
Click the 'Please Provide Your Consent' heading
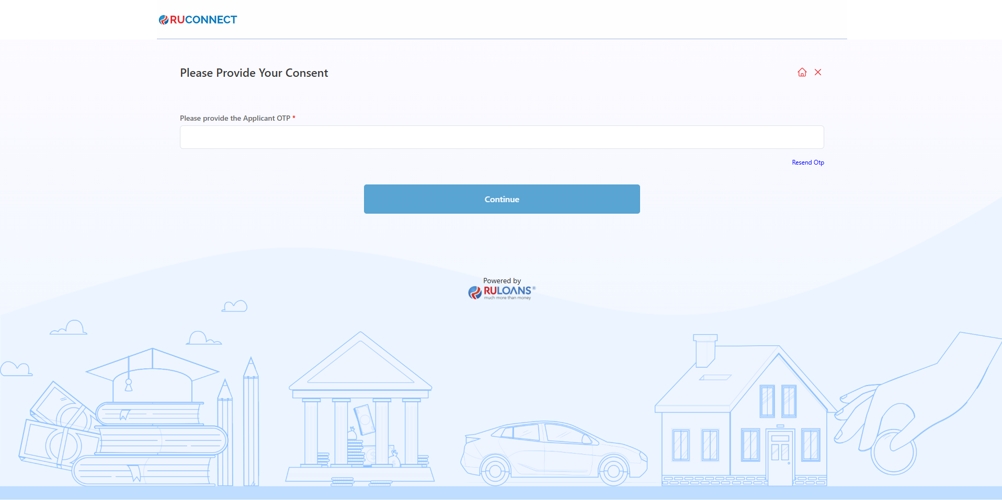254,73
